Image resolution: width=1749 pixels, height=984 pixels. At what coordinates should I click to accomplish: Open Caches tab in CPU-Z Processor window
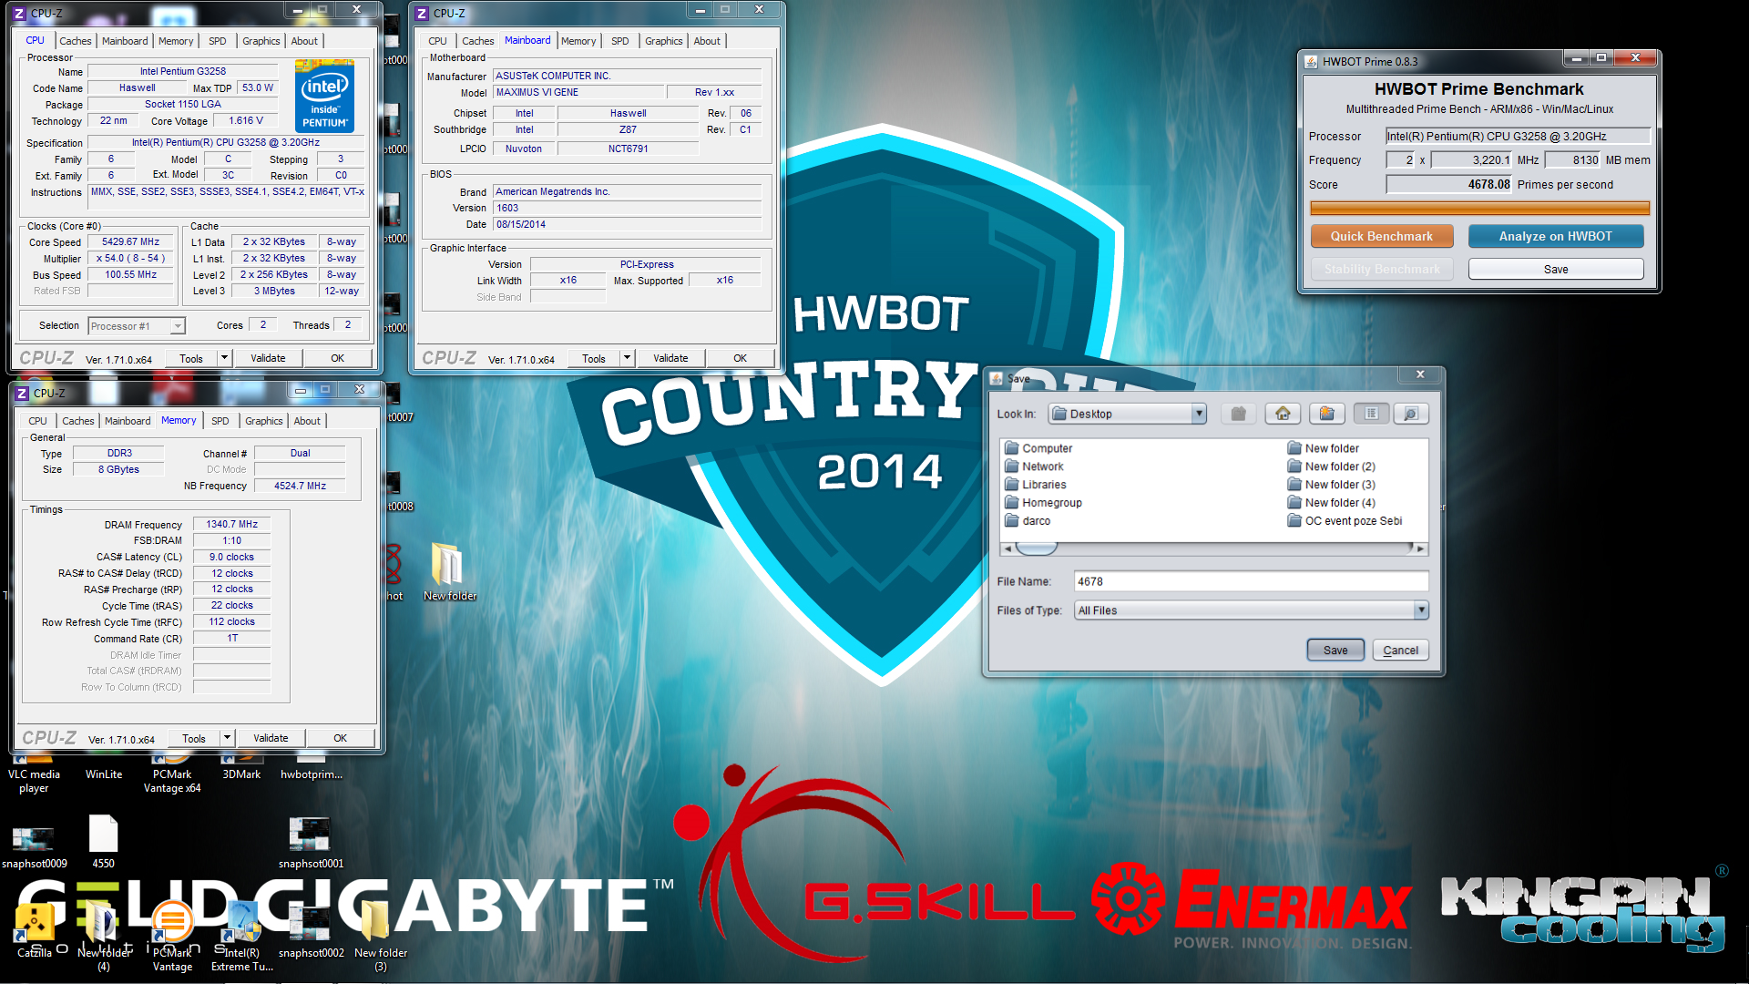75,41
